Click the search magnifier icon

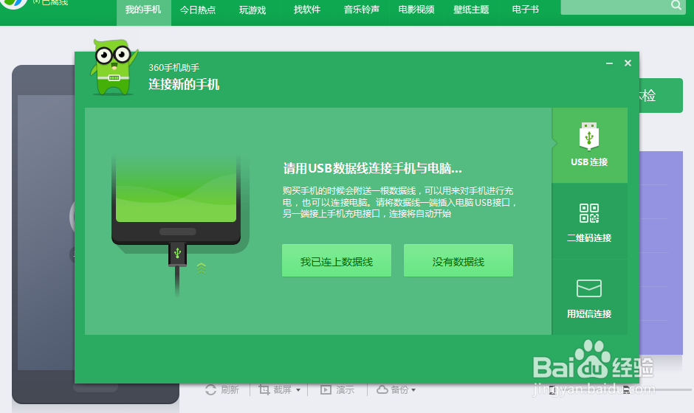pyautogui.click(x=676, y=5)
